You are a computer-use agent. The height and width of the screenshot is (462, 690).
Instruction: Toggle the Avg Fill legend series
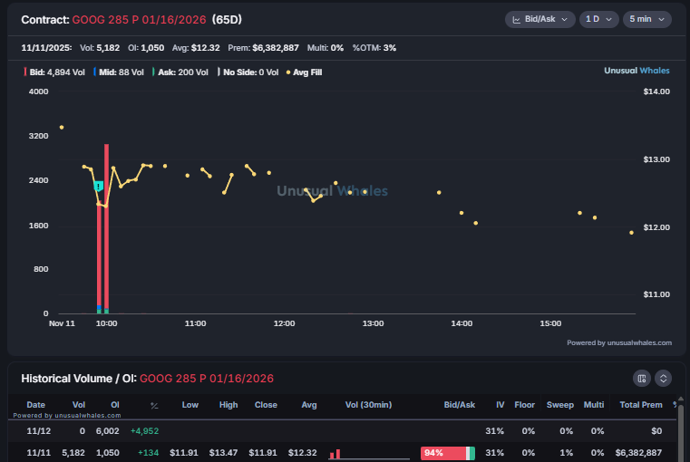tap(304, 72)
